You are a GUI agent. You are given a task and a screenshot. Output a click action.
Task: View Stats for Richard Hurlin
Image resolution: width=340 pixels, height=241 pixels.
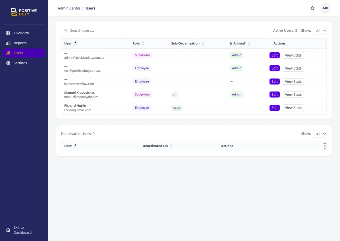[293, 108]
